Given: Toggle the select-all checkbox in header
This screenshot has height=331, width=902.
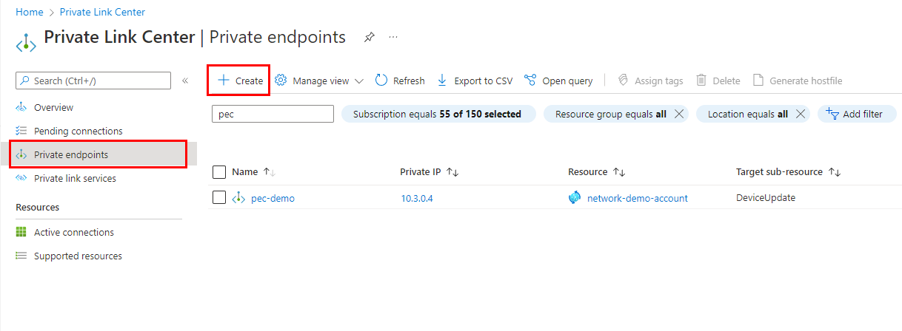Looking at the screenshot, I should tap(219, 172).
